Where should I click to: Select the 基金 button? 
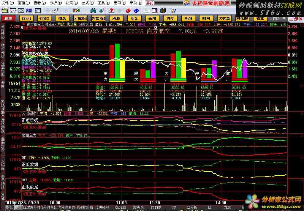click(134, 18)
